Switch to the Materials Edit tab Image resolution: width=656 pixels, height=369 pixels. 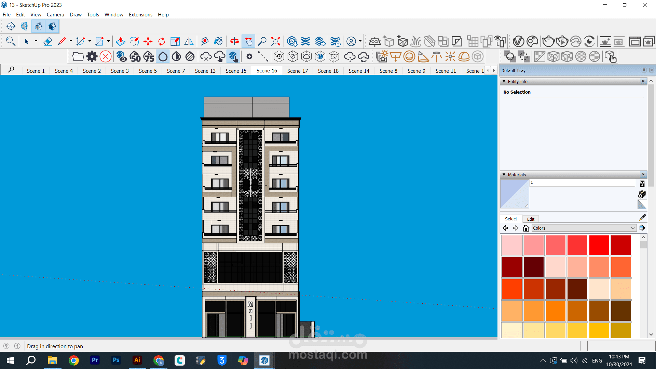(x=531, y=219)
